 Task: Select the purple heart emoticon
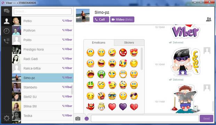pos(123,107)
